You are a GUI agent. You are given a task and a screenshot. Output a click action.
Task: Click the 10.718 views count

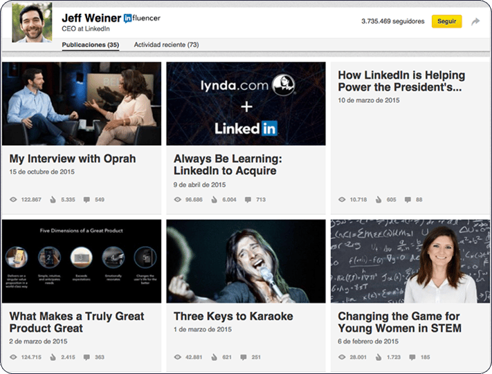[358, 200]
